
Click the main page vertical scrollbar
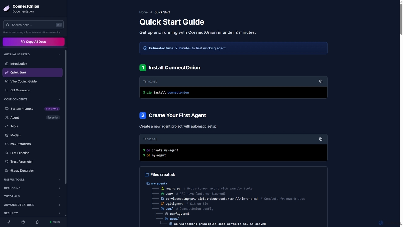tap(401, 19)
